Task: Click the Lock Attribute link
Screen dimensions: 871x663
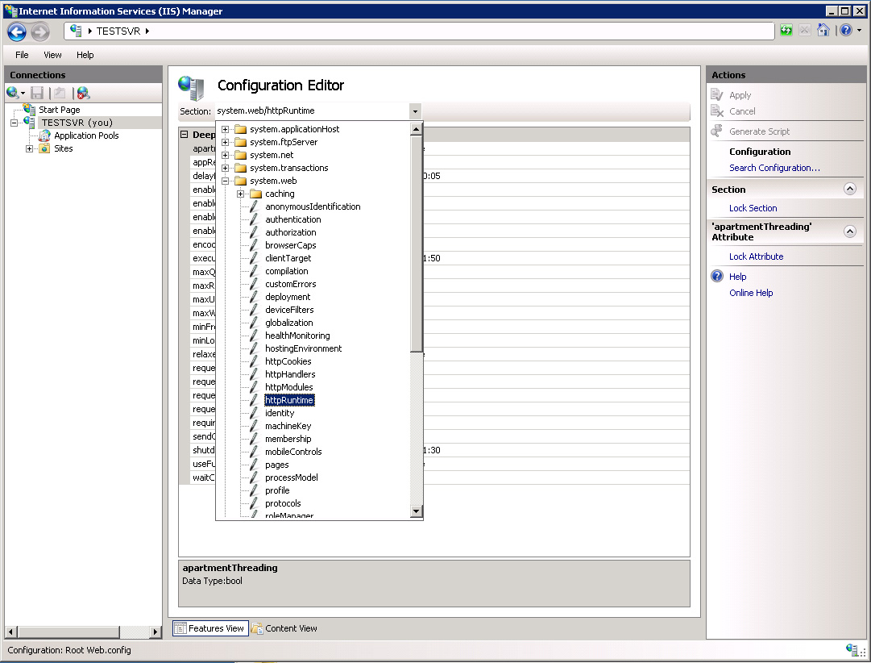Action: pos(756,256)
